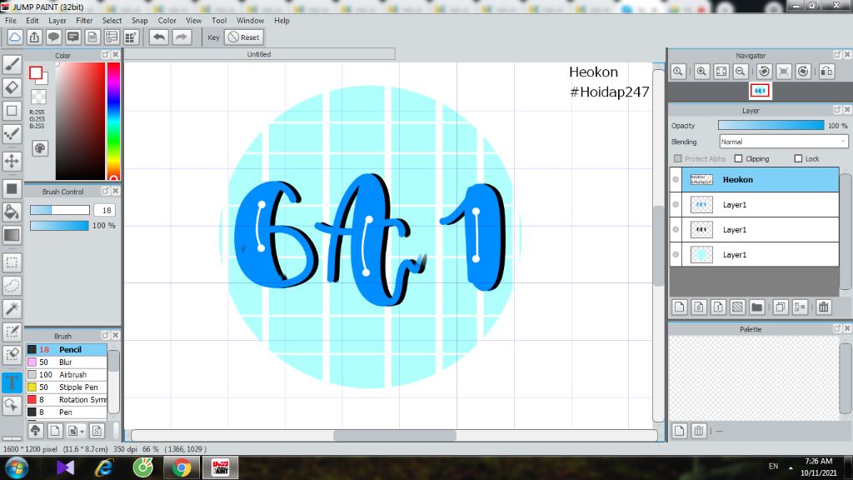
Task: Rotate canvas left in Navigator
Action: pos(765,72)
